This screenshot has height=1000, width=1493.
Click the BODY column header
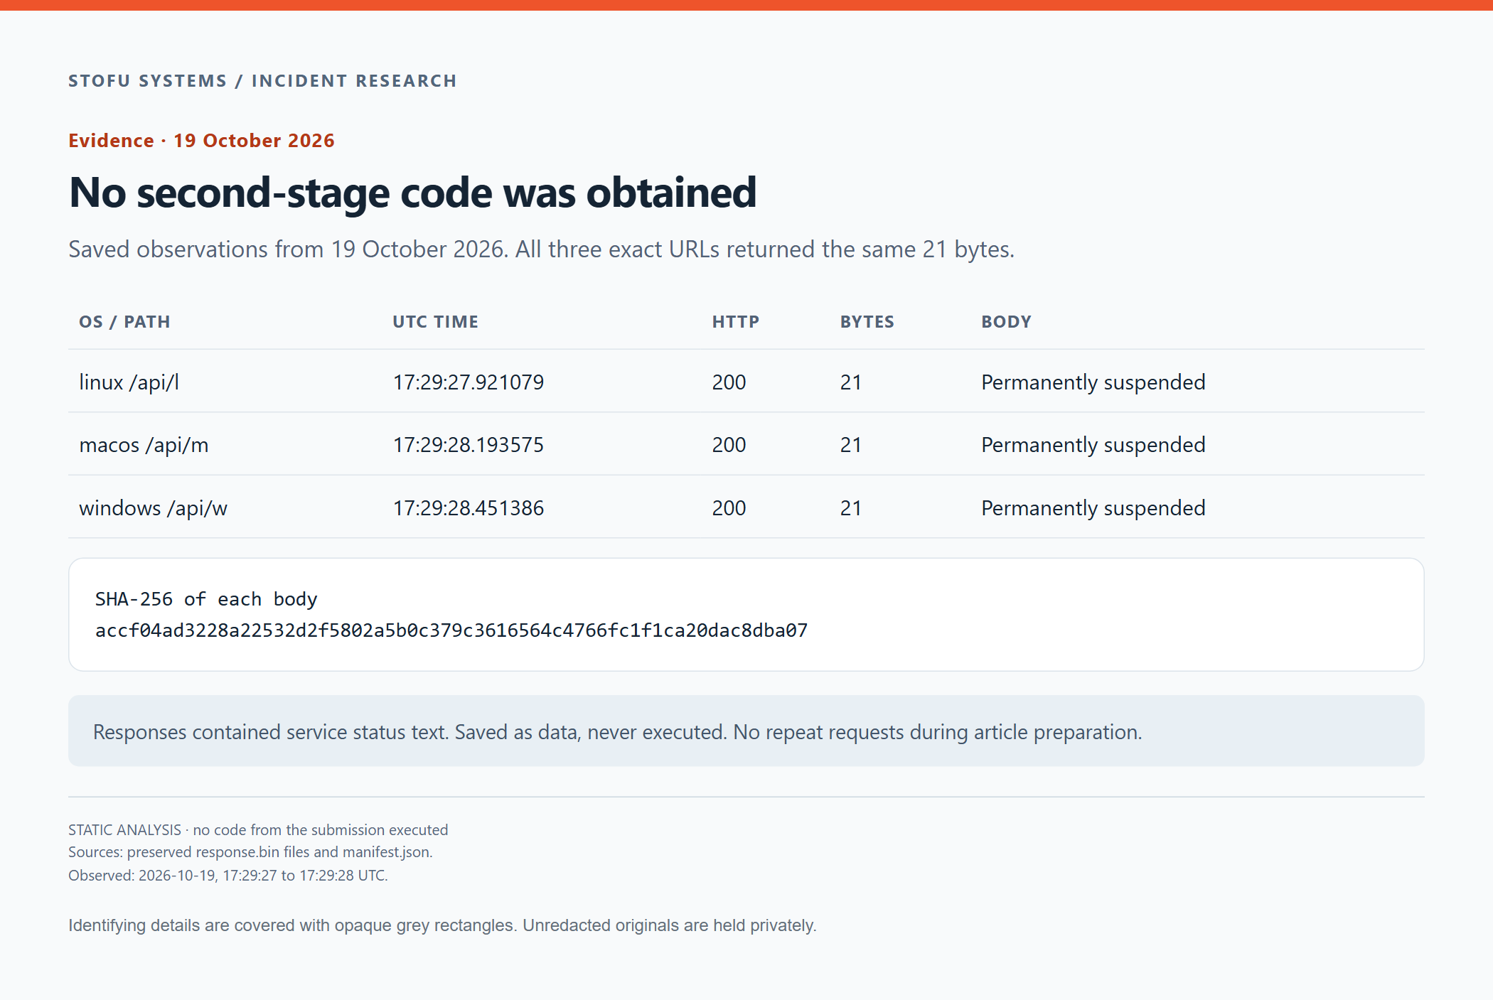pos(1006,322)
